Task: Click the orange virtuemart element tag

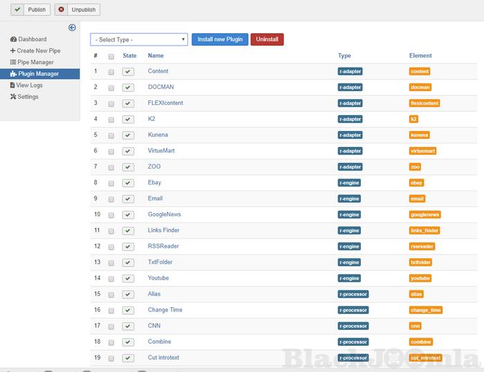Action: (422, 151)
